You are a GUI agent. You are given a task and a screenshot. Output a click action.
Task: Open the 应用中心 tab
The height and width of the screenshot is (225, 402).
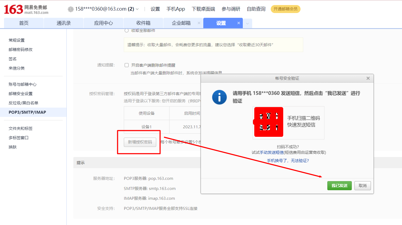[103, 23]
